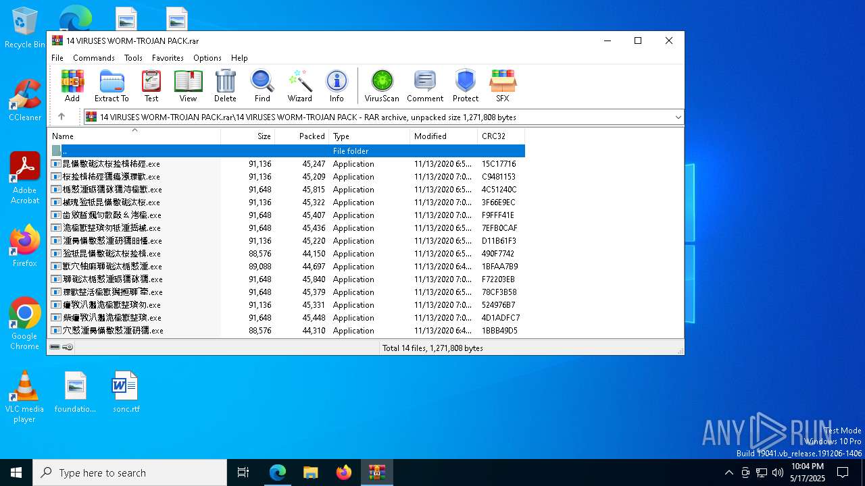Select the file with CRC32 490F7742
The height and width of the screenshot is (486, 865).
(x=287, y=254)
